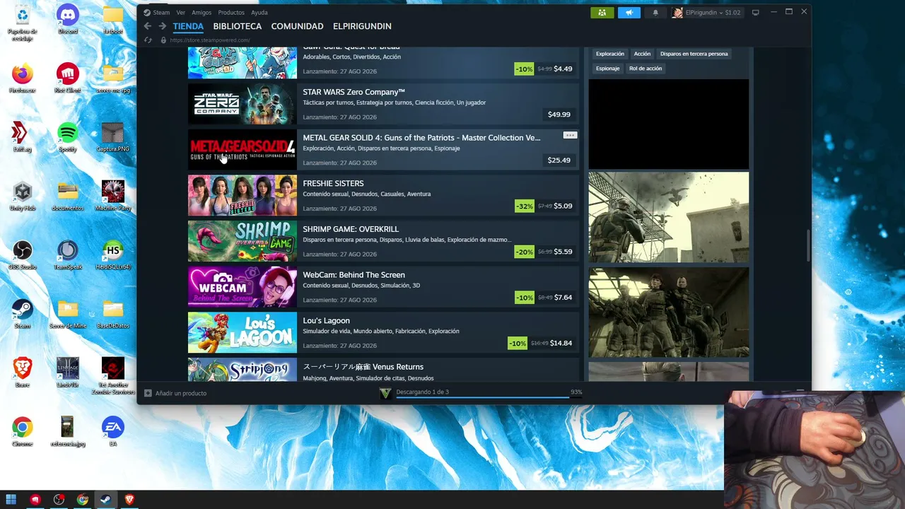This screenshot has height=509, width=905.
Task: Open Lou's Lagoon store listing
Action: coord(383,332)
